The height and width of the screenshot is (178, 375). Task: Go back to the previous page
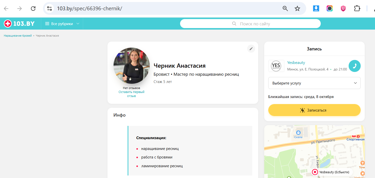click(x=6, y=9)
